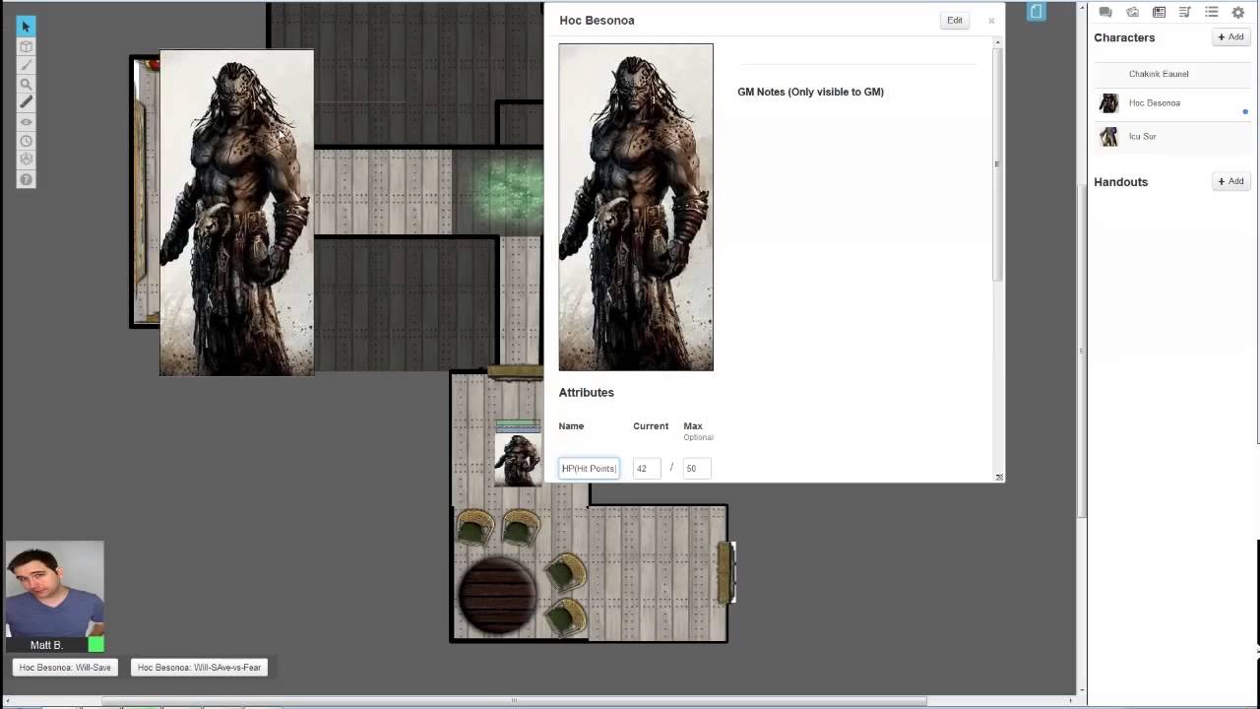Click the Handouts section heading
This screenshot has height=709, width=1260.
click(x=1120, y=182)
